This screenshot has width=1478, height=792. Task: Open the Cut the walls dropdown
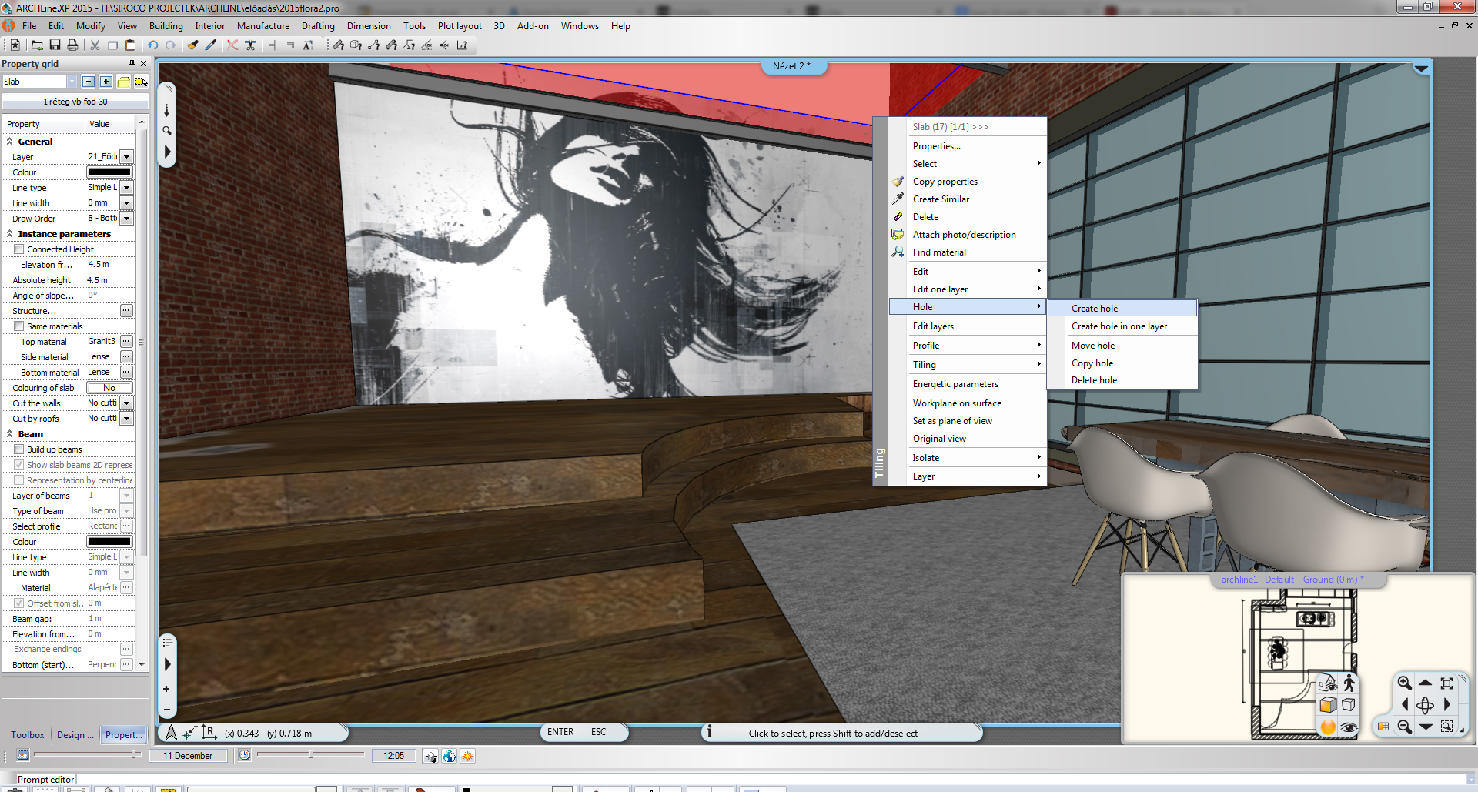127,403
